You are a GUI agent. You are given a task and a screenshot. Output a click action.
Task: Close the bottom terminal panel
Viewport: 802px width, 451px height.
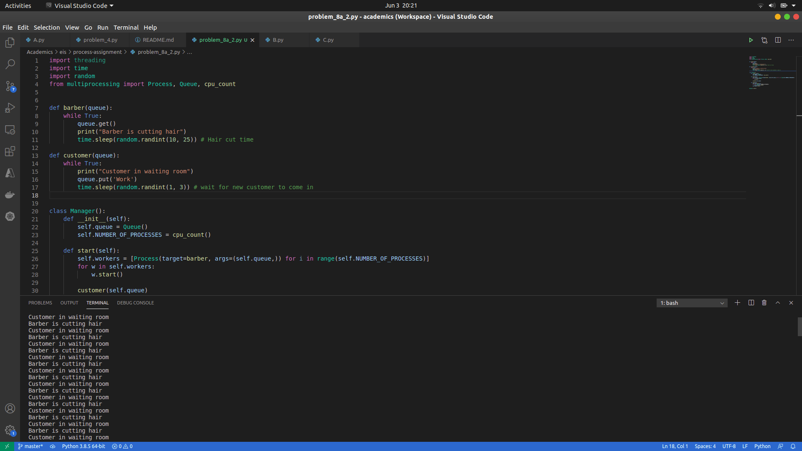click(x=791, y=303)
